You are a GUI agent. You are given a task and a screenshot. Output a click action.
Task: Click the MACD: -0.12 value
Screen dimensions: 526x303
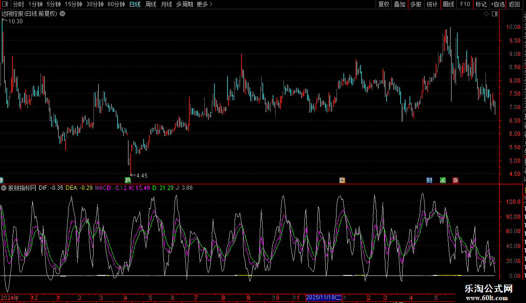(x=111, y=188)
